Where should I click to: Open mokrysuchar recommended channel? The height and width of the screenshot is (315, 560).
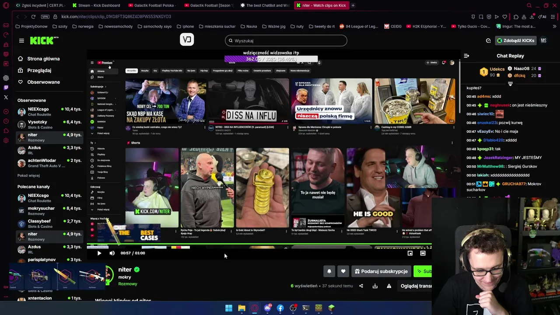click(x=49, y=211)
